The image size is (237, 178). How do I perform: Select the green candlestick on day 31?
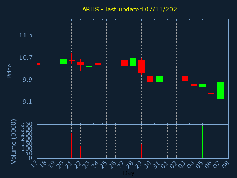coord(159,79)
